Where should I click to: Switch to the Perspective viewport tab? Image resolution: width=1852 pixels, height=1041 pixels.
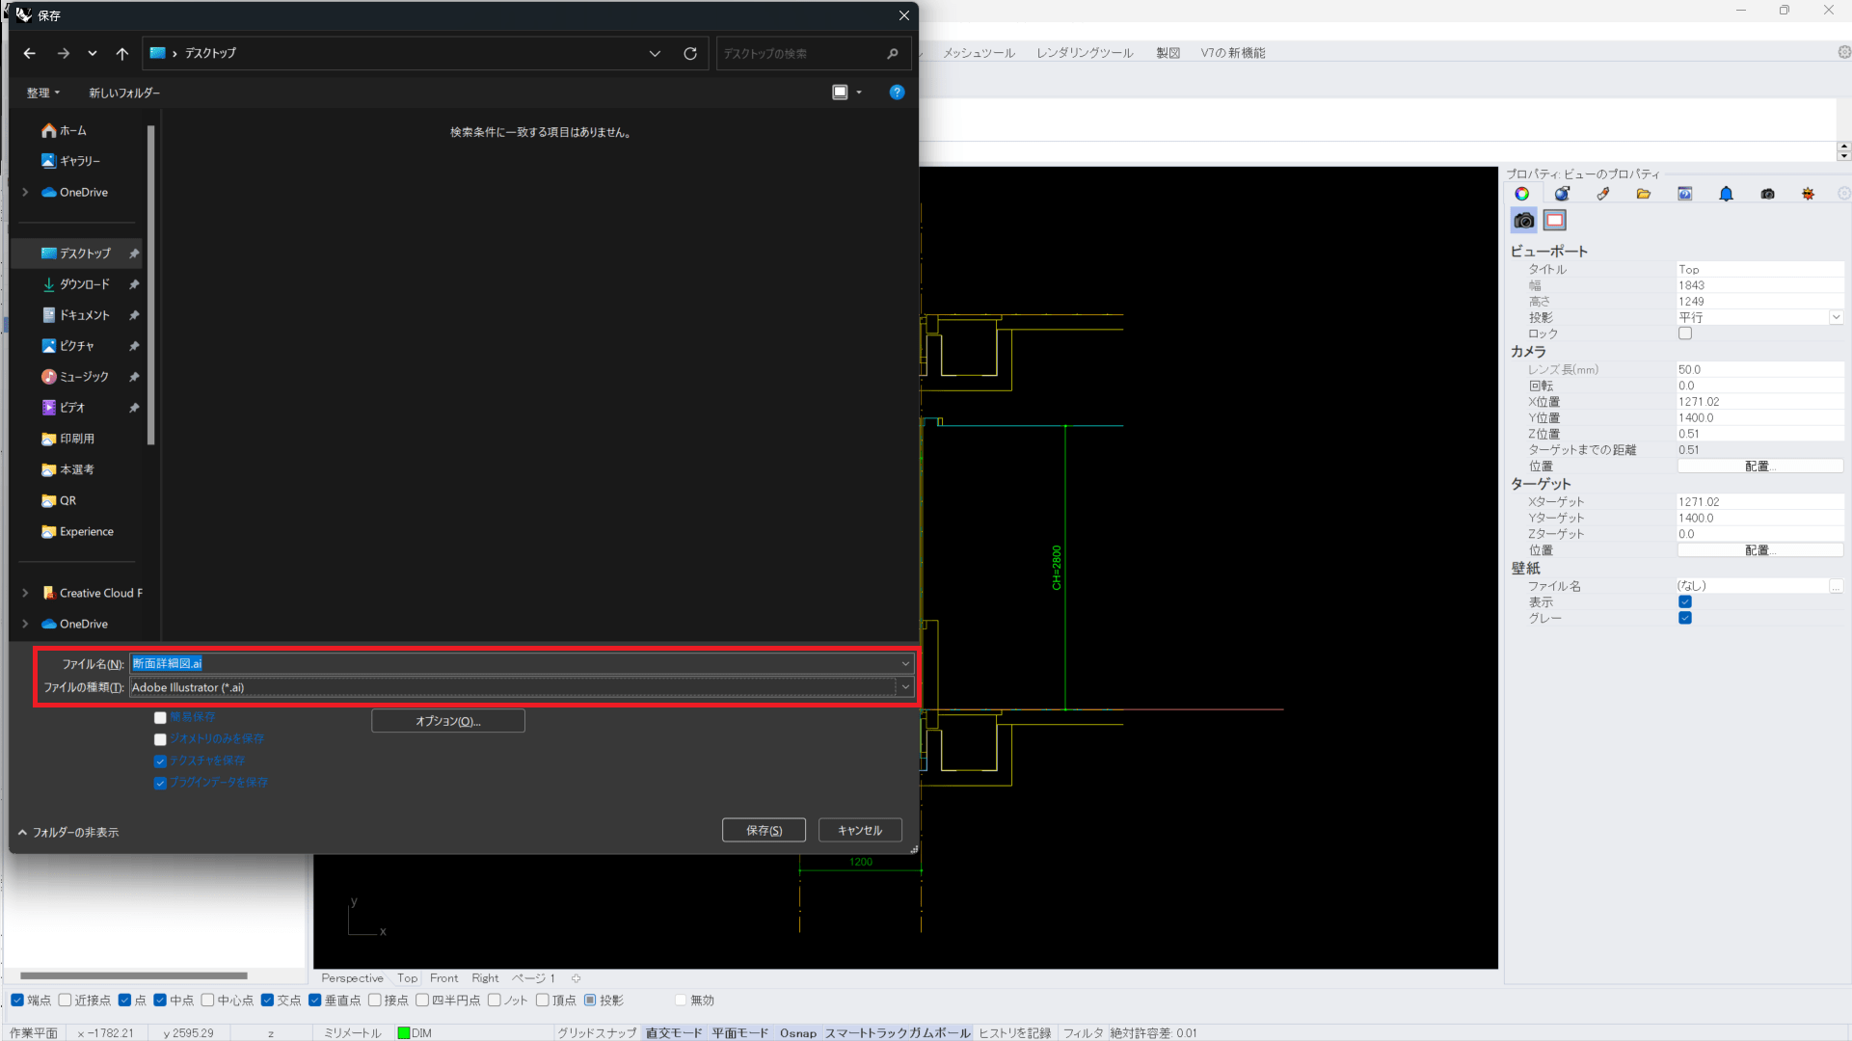tap(352, 978)
